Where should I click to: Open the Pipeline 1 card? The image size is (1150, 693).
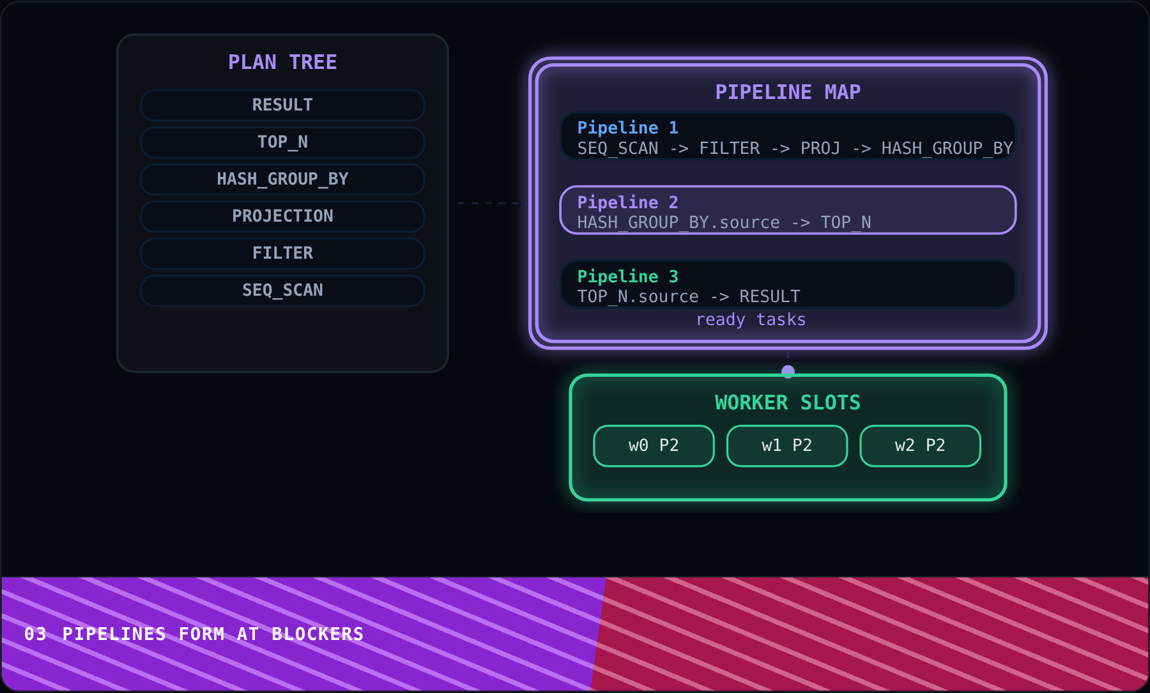[788, 136]
